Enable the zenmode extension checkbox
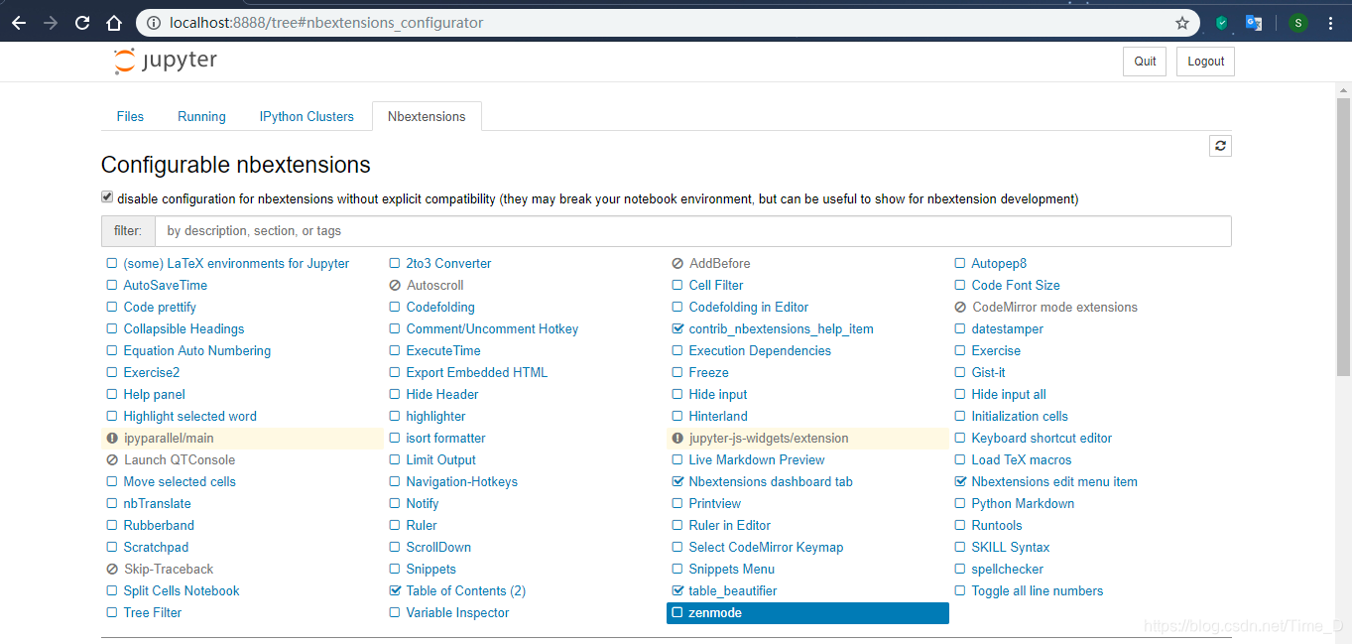 coord(677,612)
